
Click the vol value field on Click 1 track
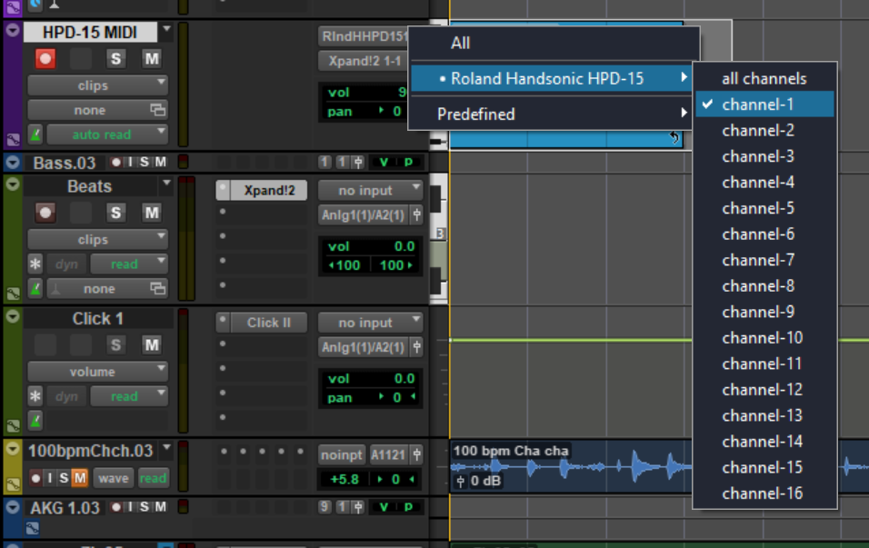click(370, 378)
